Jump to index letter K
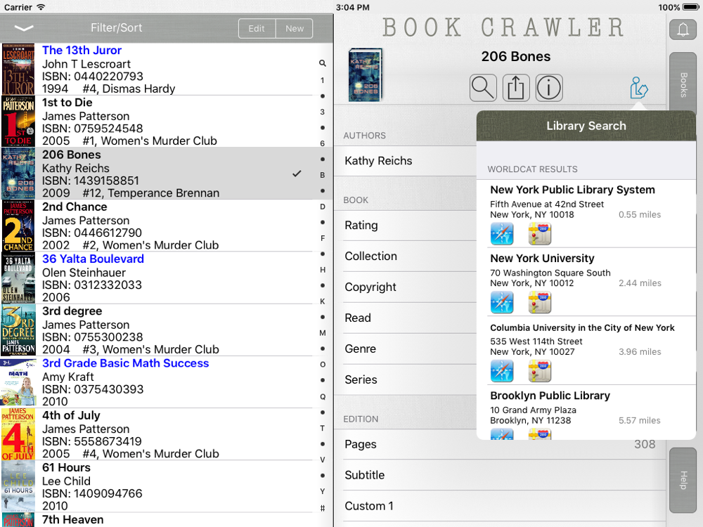 tap(323, 301)
